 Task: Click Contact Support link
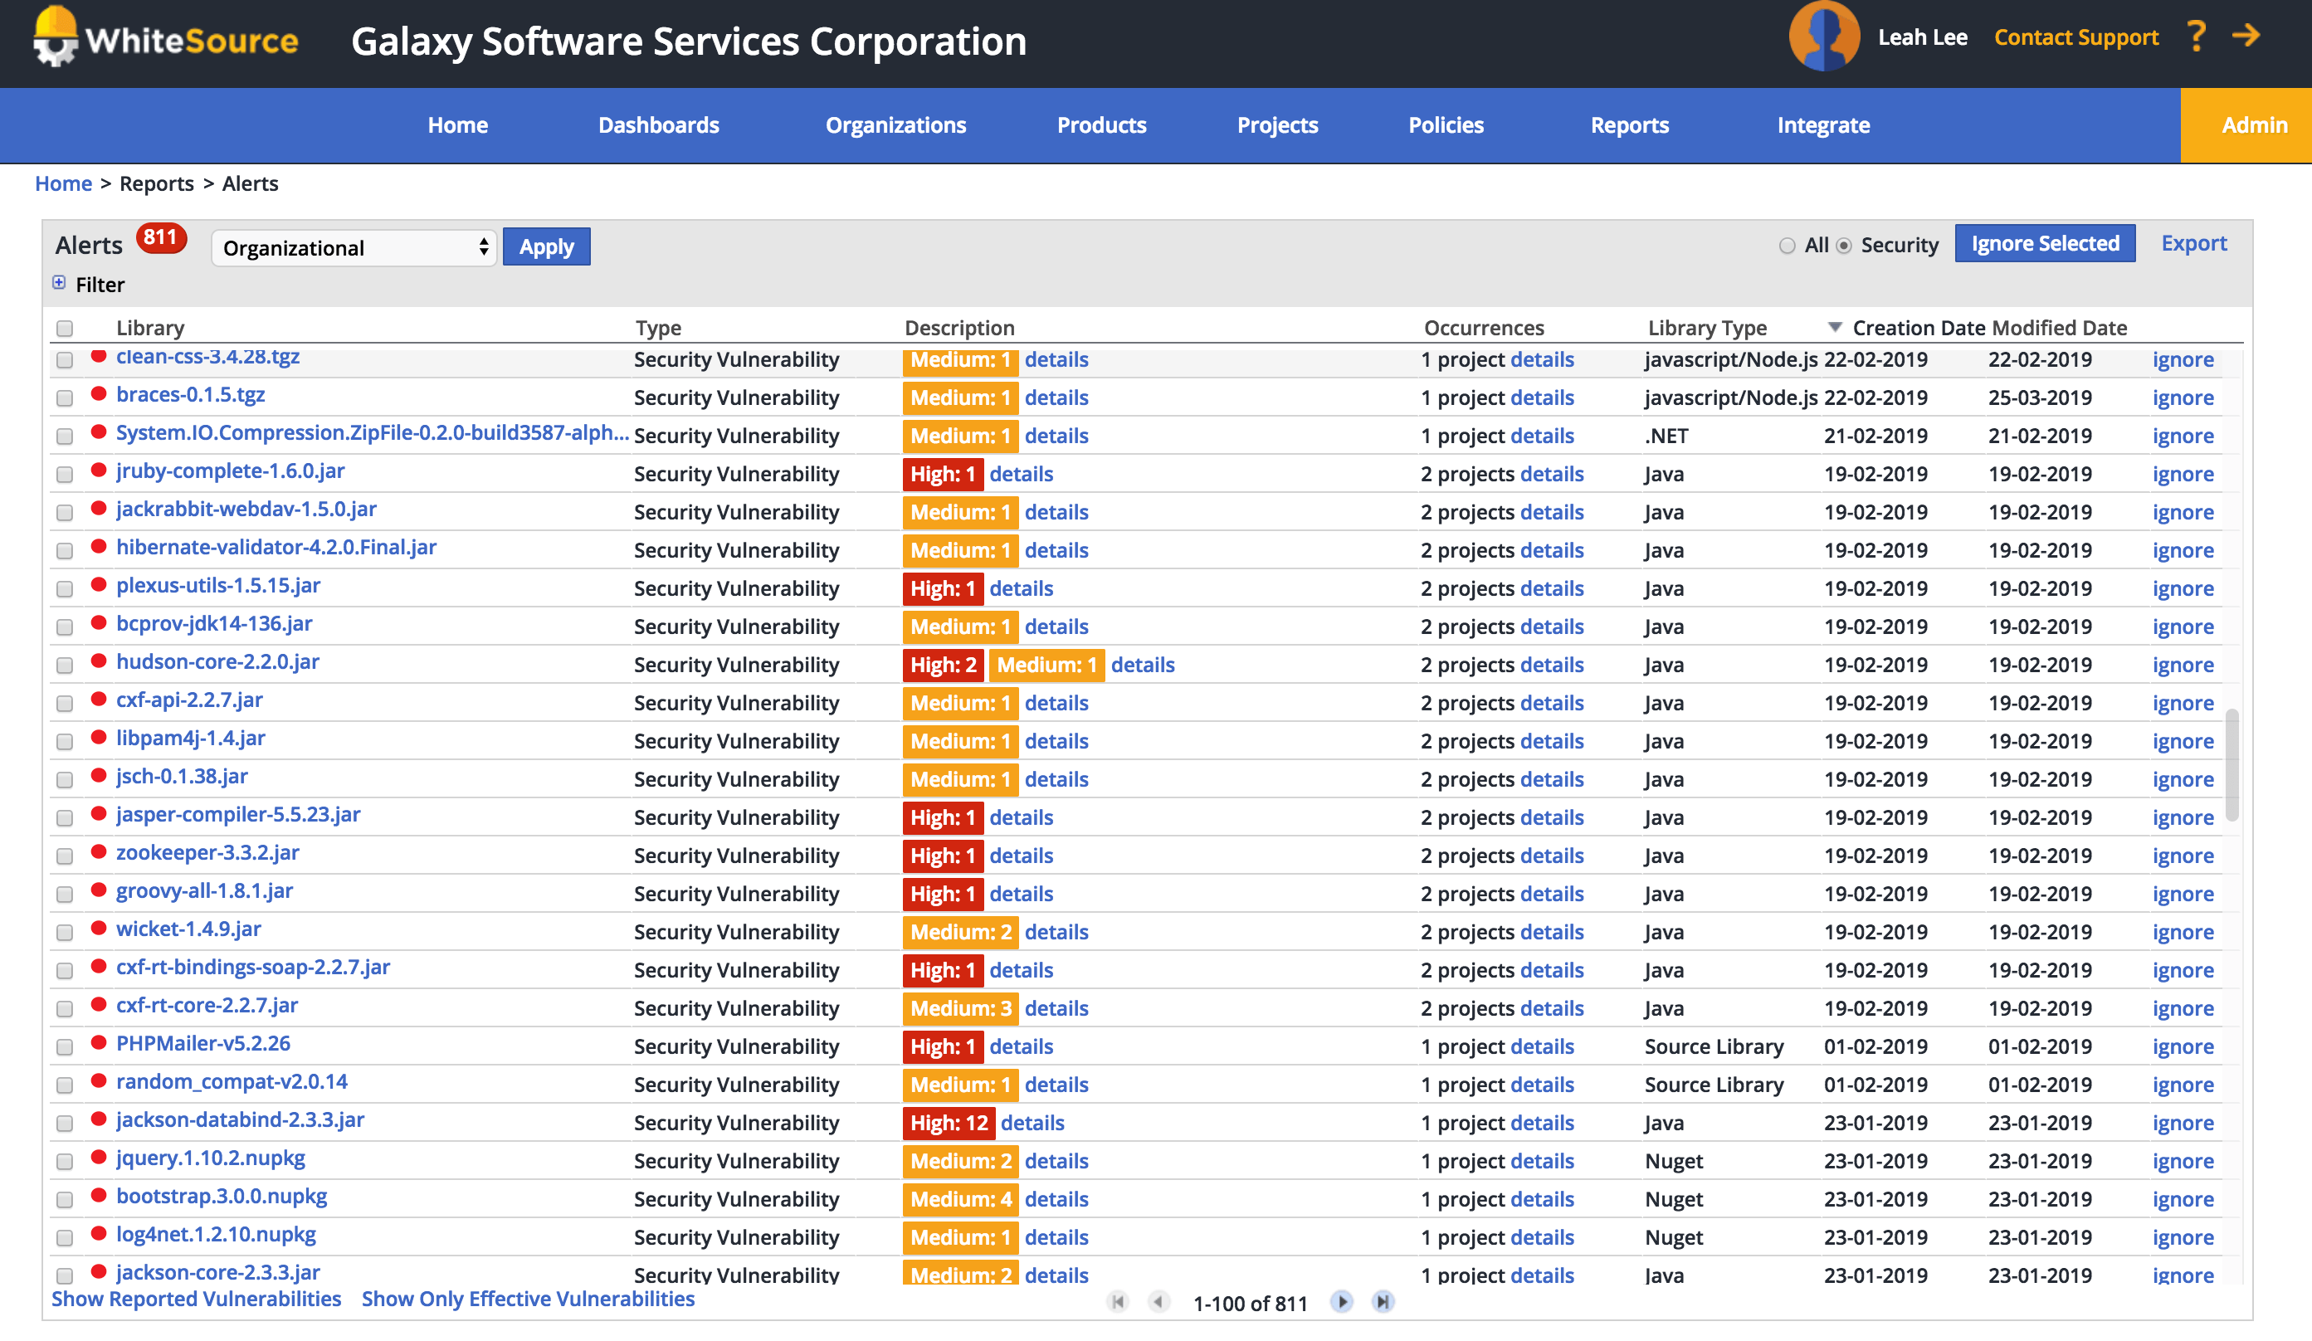[x=2076, y=37]
